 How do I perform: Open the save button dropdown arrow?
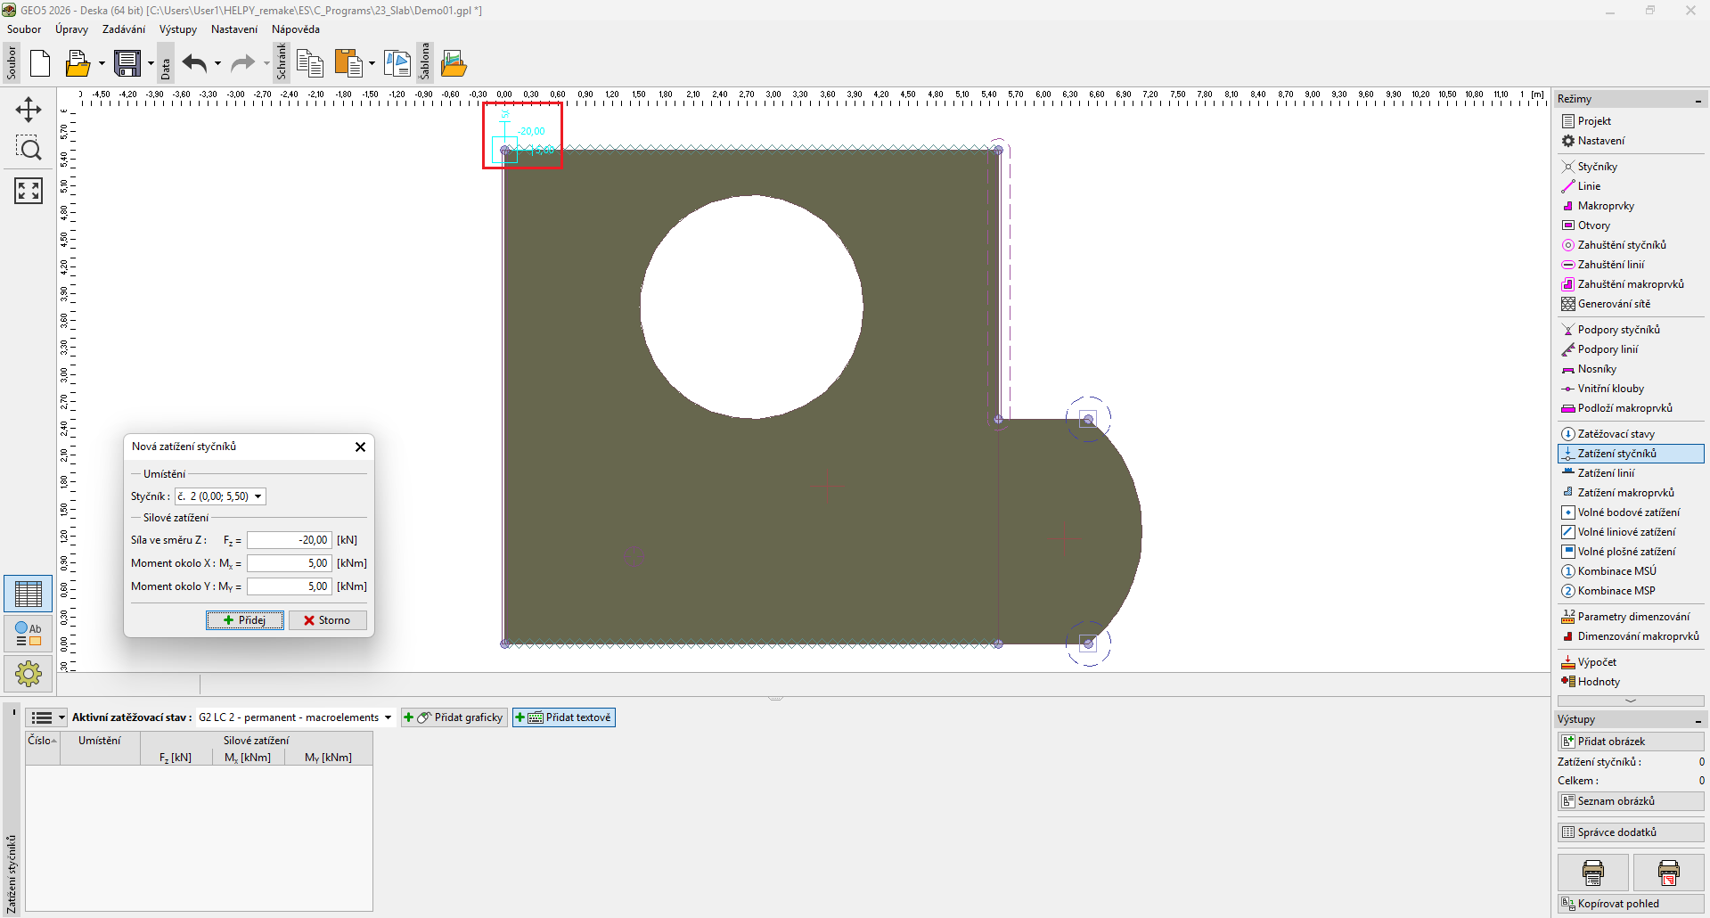tap(151, 64)
